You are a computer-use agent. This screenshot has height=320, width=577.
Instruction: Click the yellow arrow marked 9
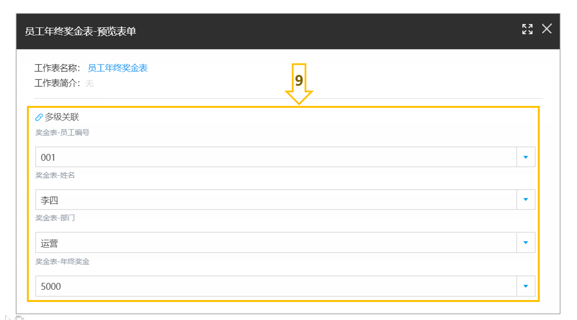[x=299, y=84]
